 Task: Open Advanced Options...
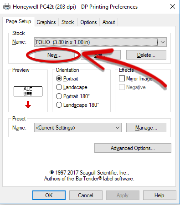133,148
